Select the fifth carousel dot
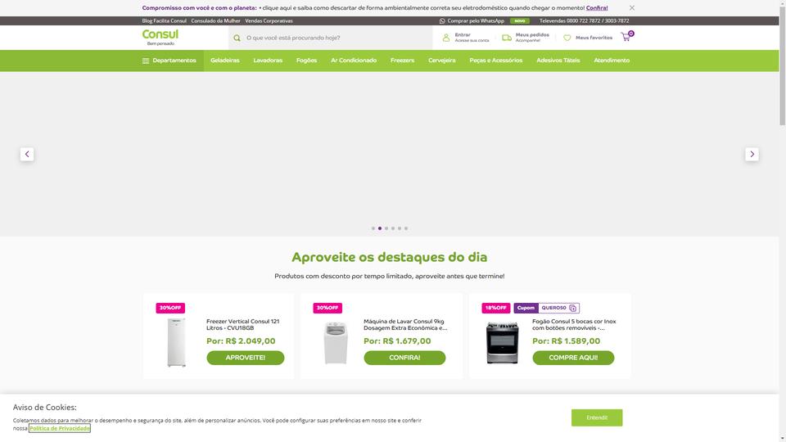This screenshot has height=442, width=786. tap(400, 228)
